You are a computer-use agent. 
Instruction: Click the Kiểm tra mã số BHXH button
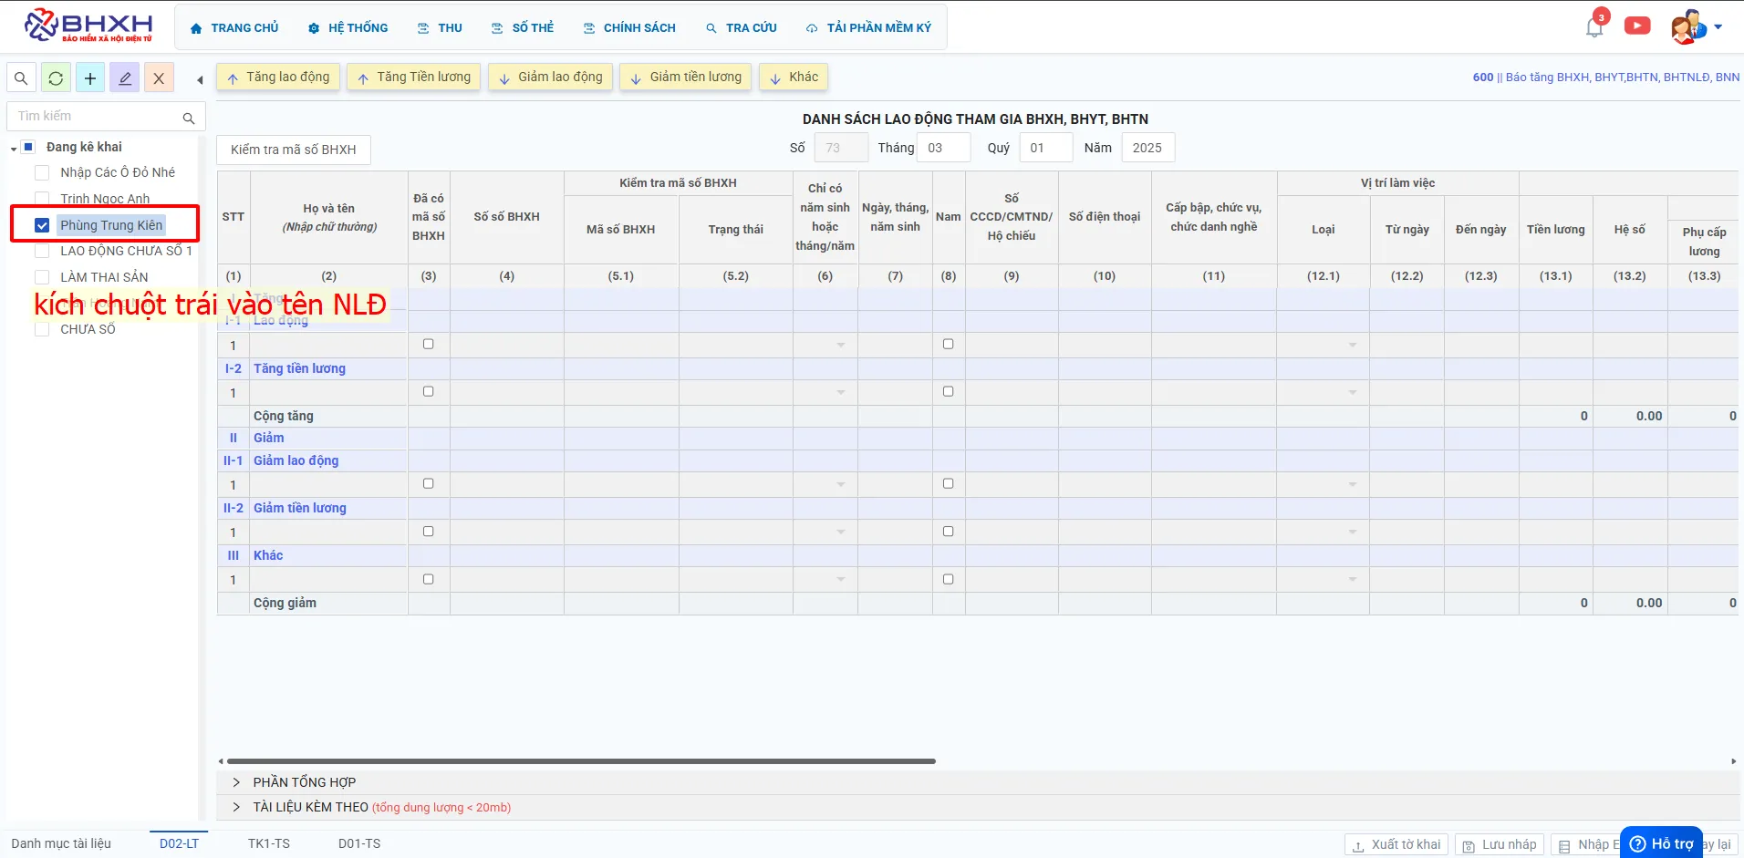294,150
